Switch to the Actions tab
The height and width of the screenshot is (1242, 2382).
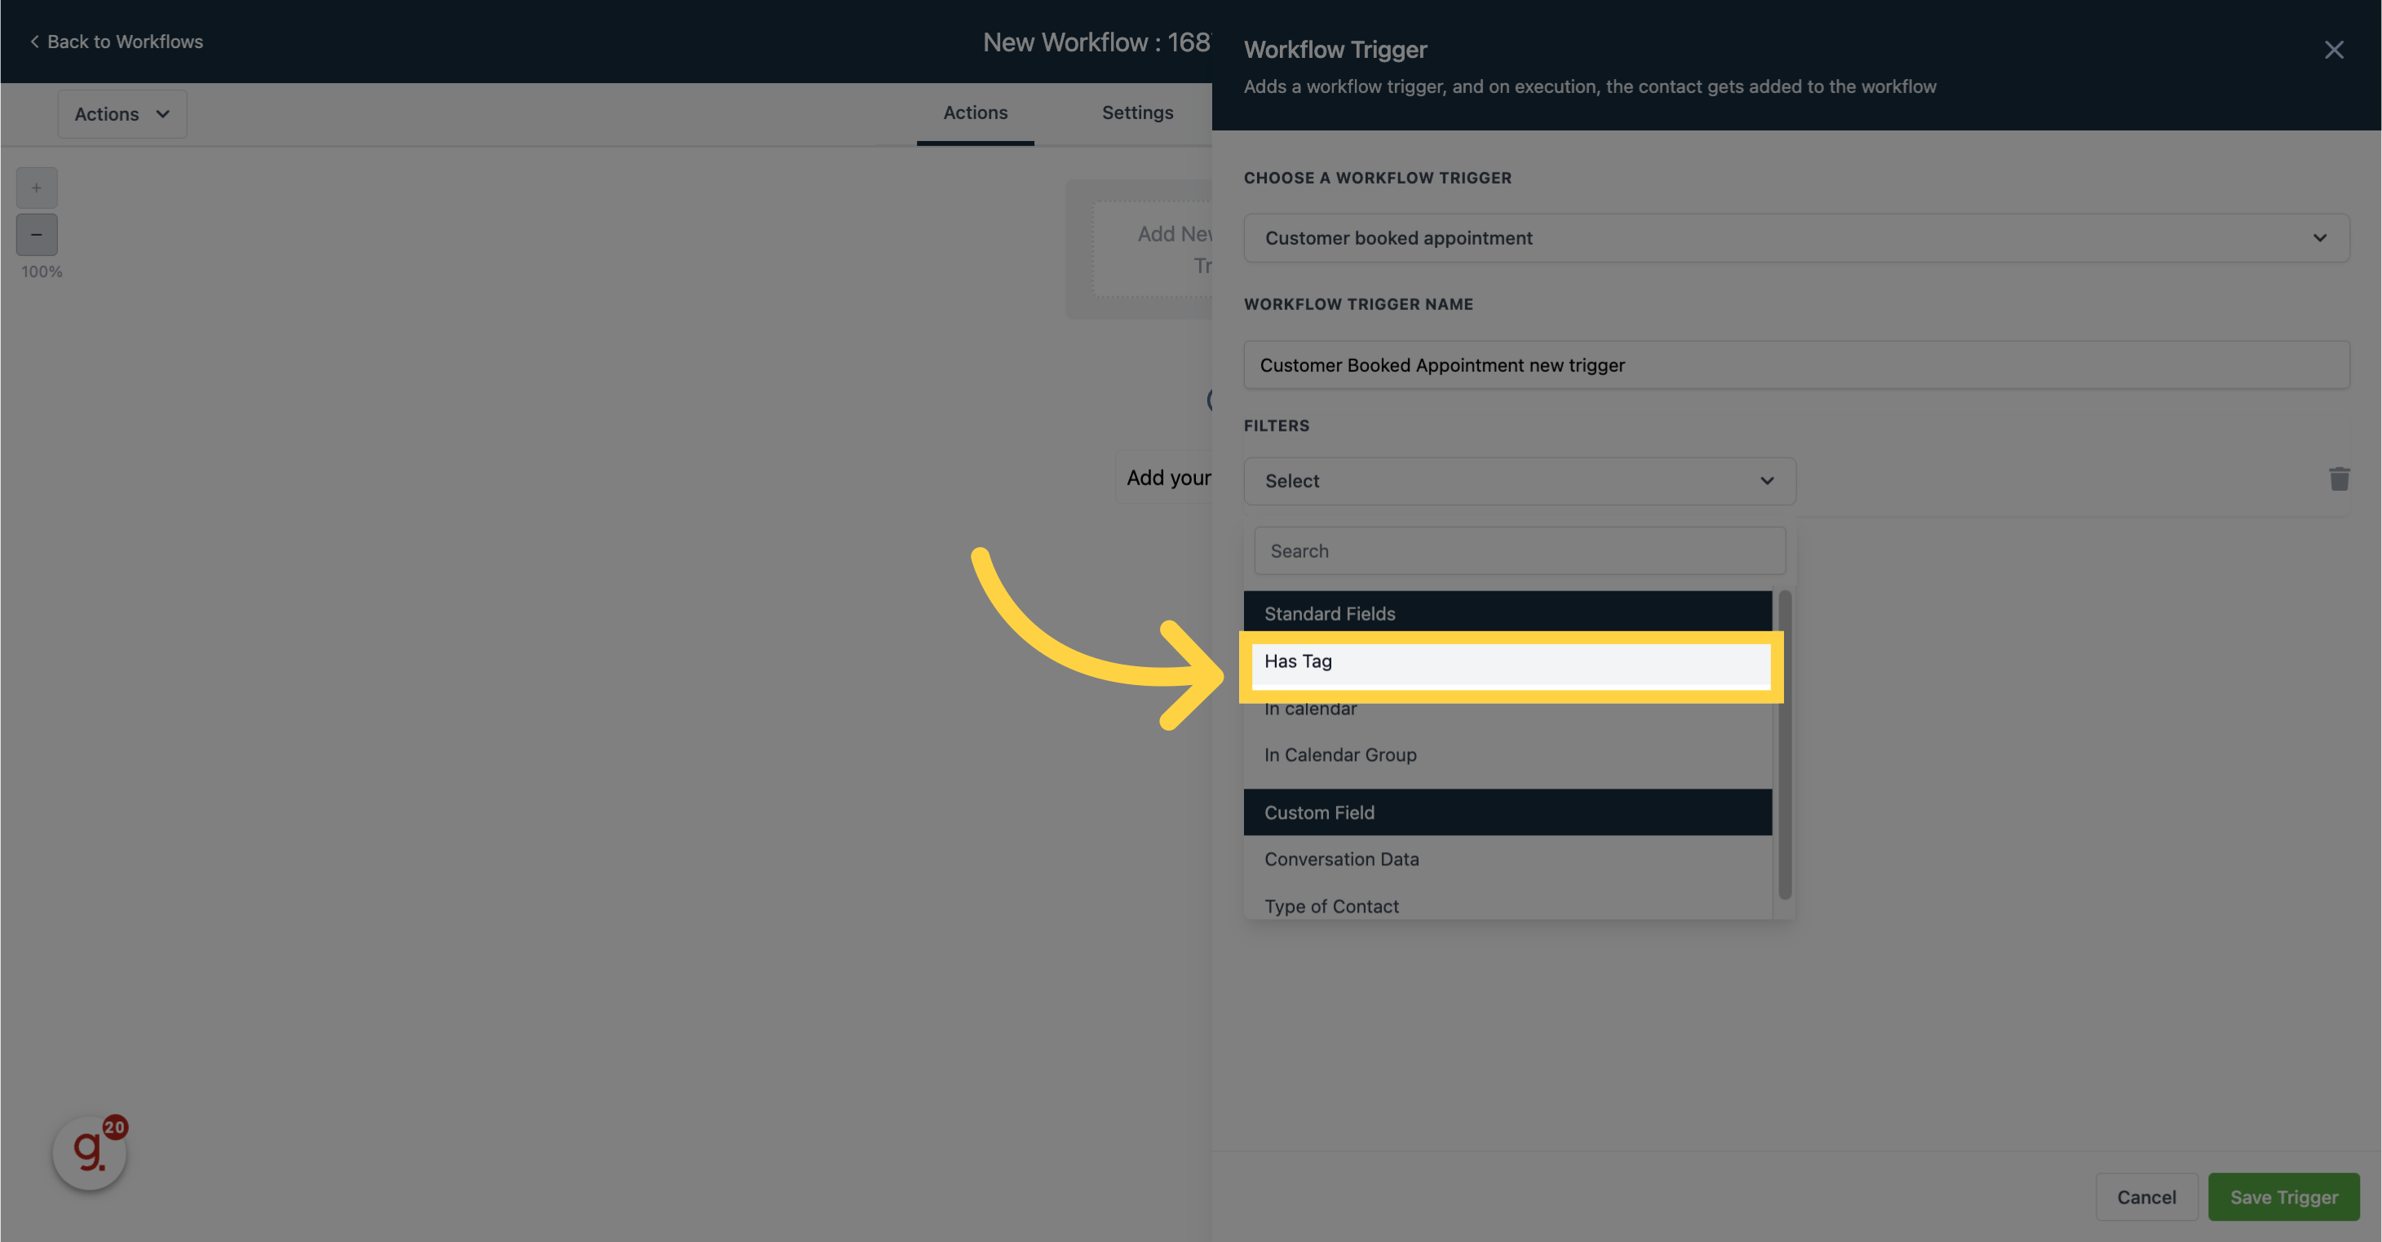(x=975, y=112)
